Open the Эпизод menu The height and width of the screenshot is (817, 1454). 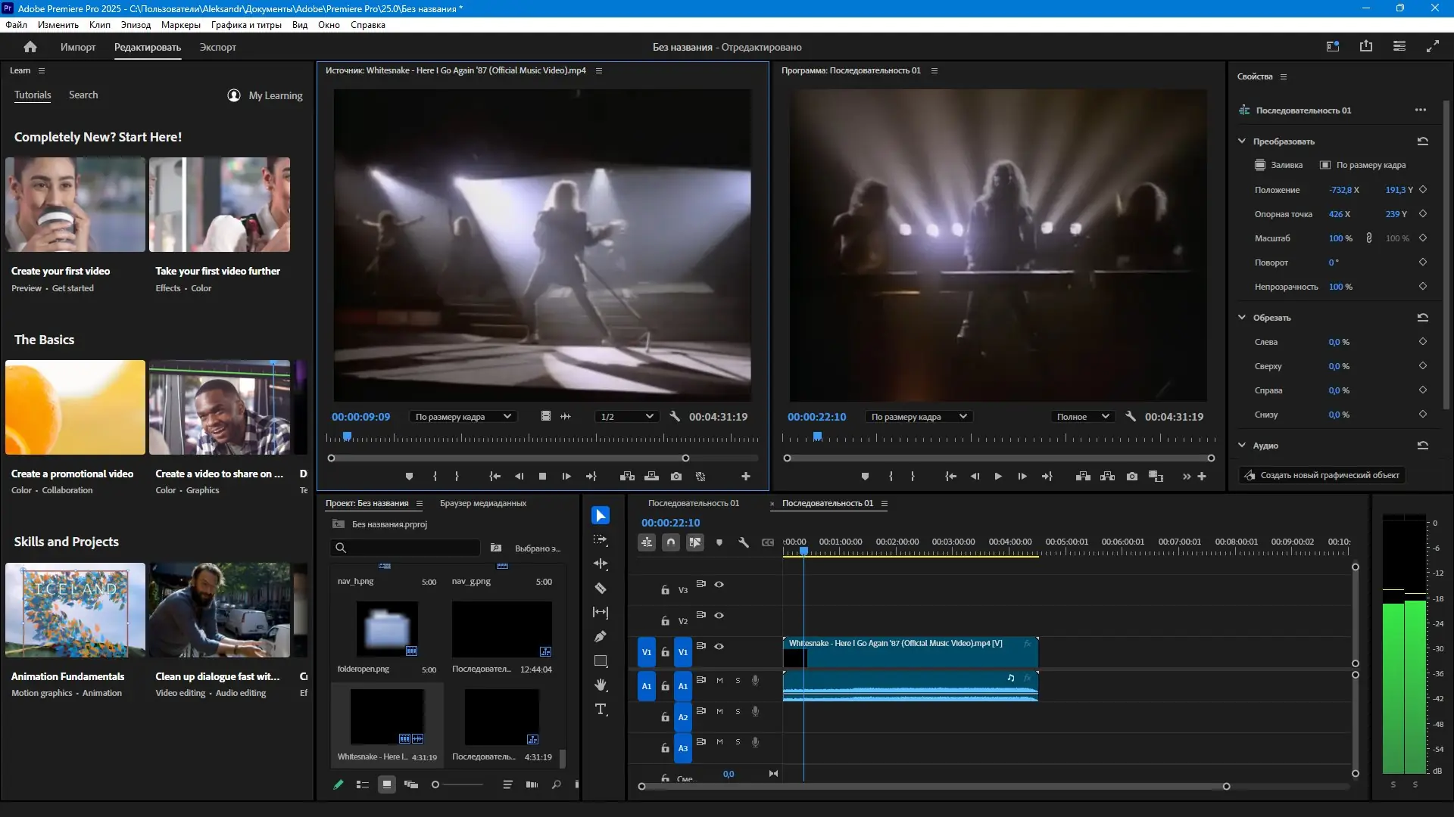(136, 25)
